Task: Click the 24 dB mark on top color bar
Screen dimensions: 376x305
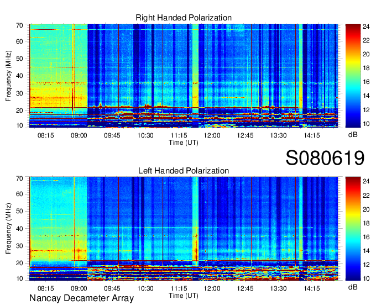Action: (x=366, y=27)
